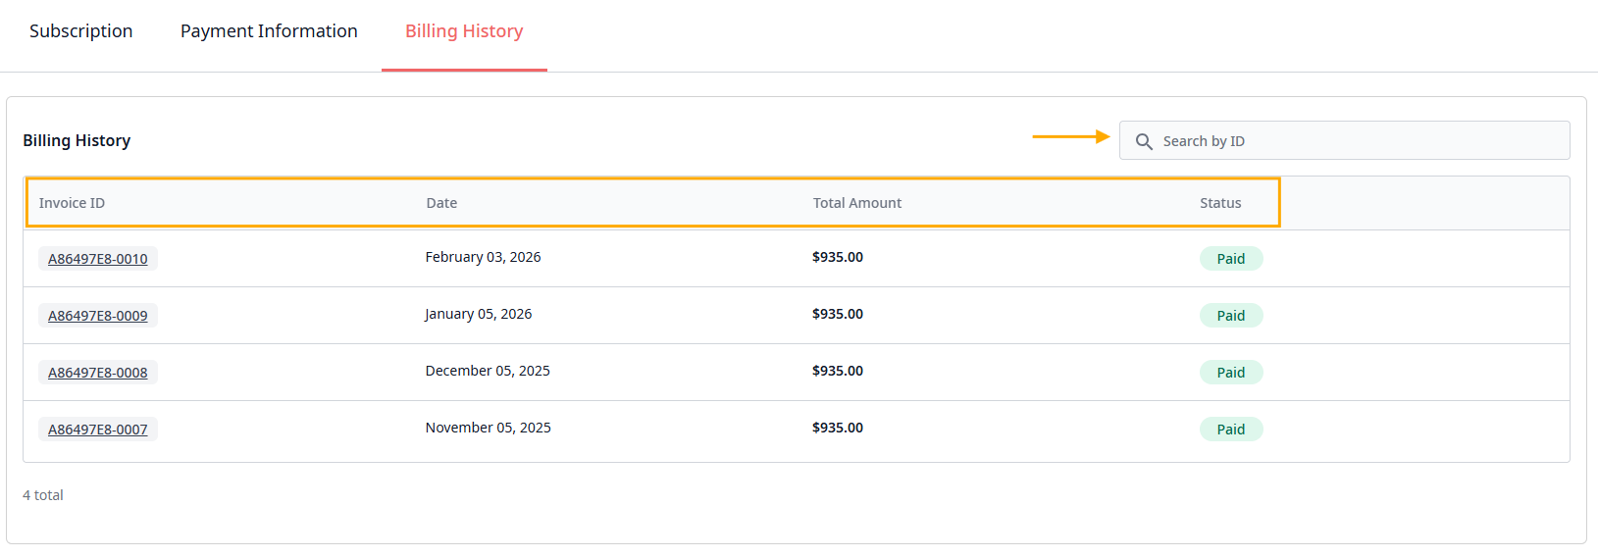Open invoice A86497E8-0009

[98, 316]
